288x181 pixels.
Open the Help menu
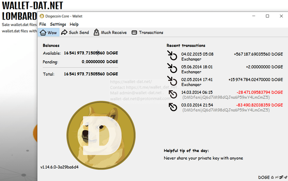click(x=74, y=24)
